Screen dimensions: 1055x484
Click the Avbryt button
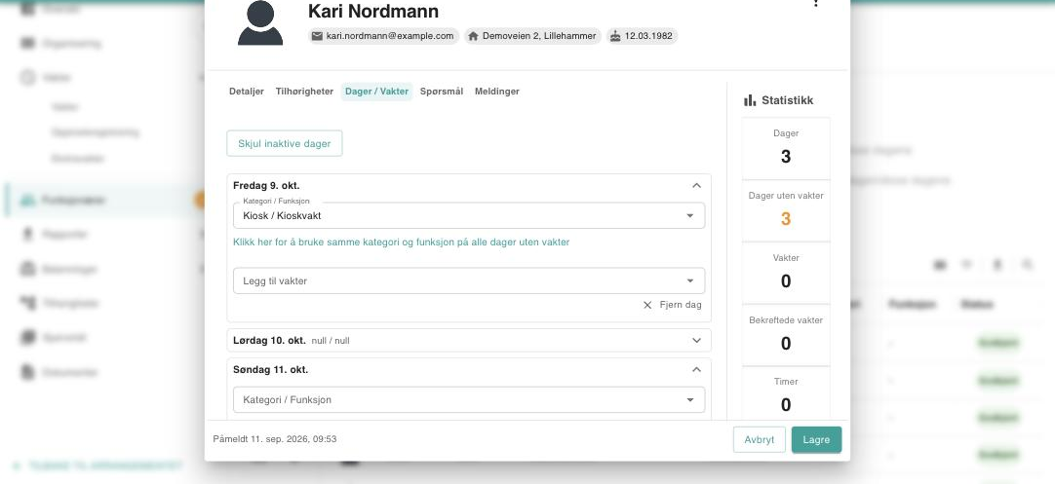[x=759, y=439]
